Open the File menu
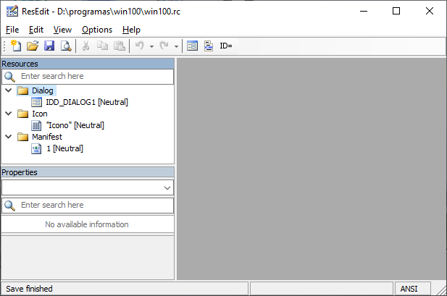This screenshot has width=447, height=296. pyautogui.click(x=12, y=30)
